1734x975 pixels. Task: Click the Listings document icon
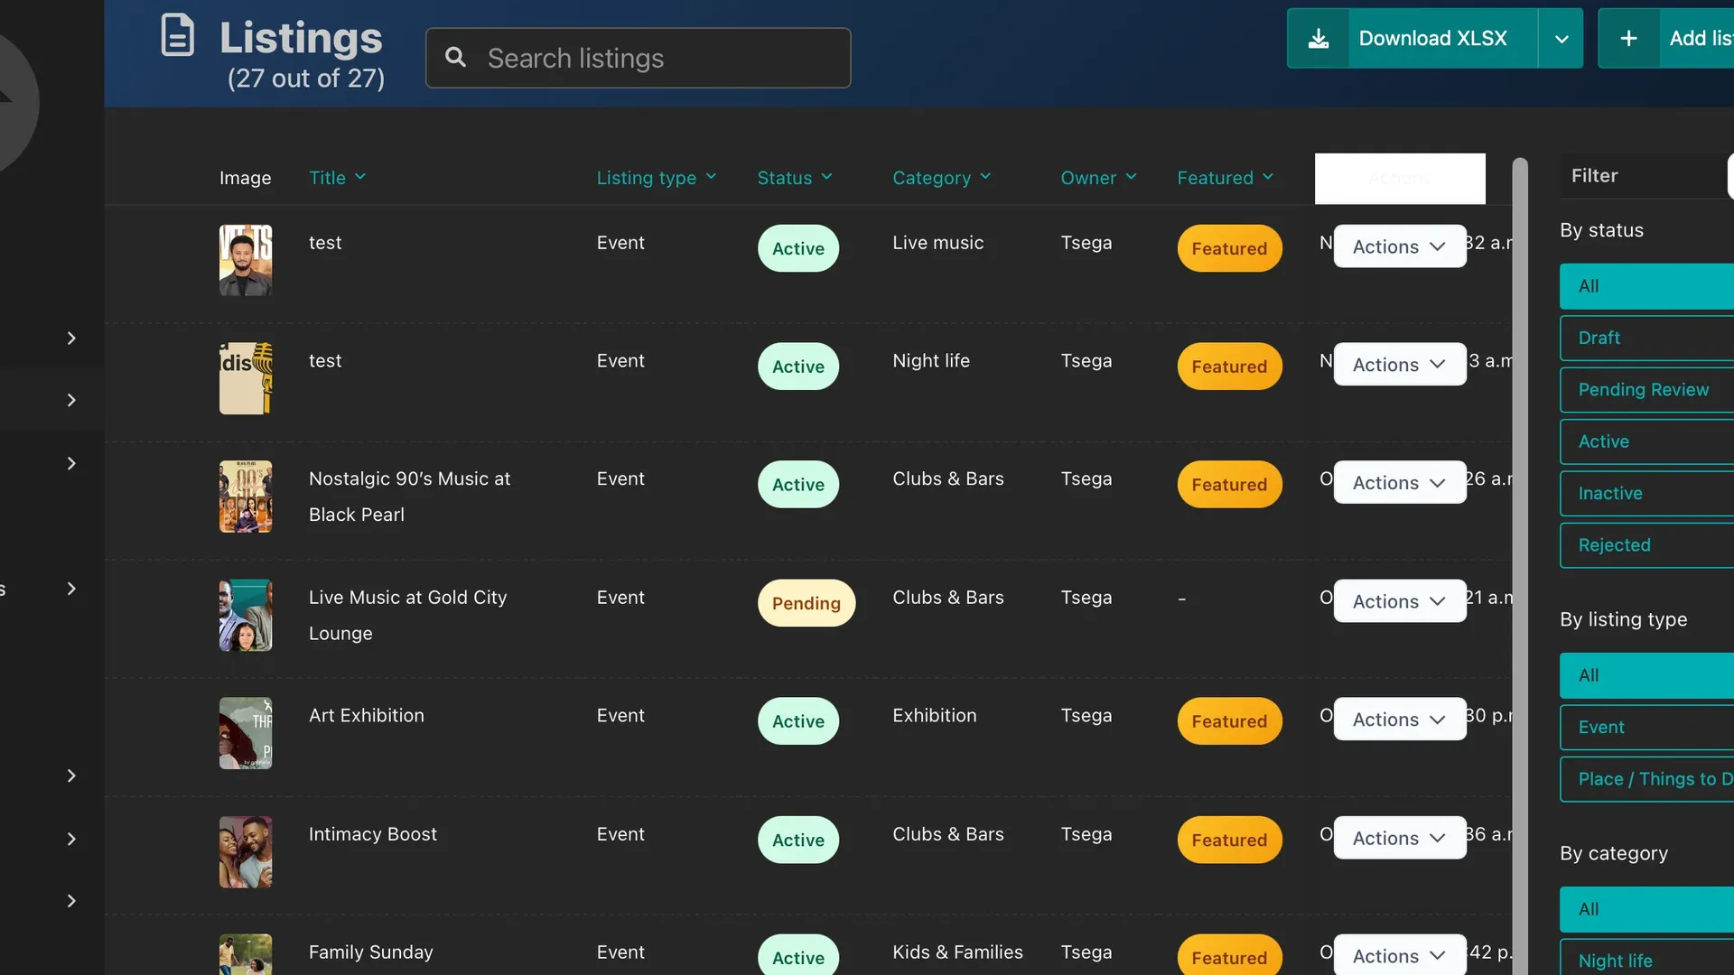[177, 35]
